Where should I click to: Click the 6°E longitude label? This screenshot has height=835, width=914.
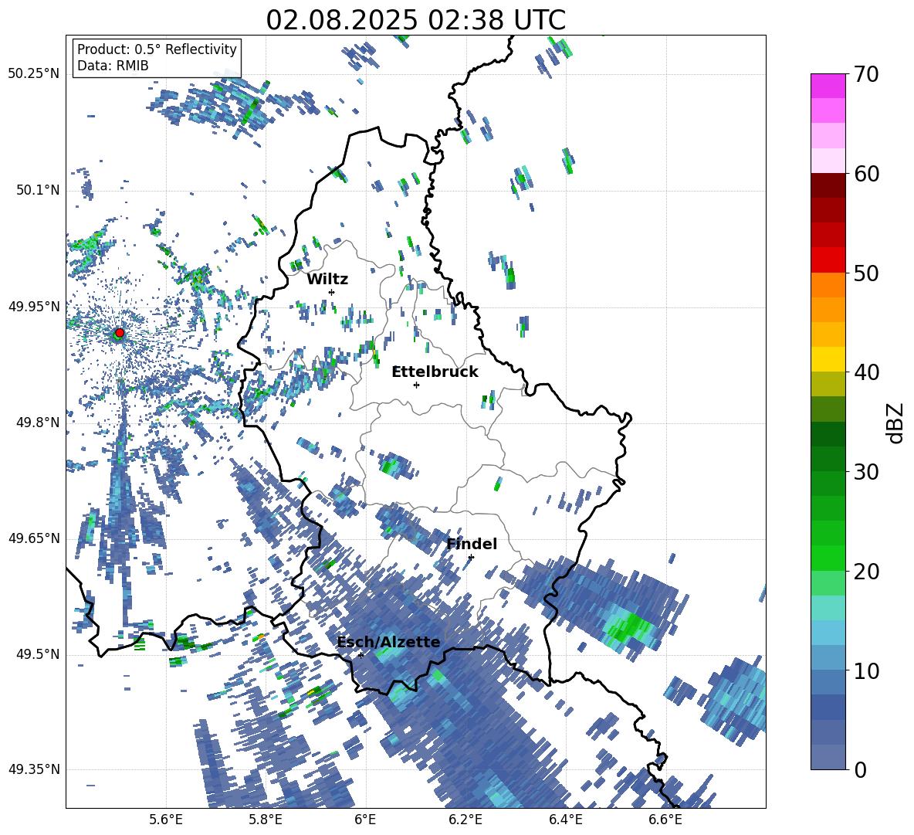click(365, 820)
